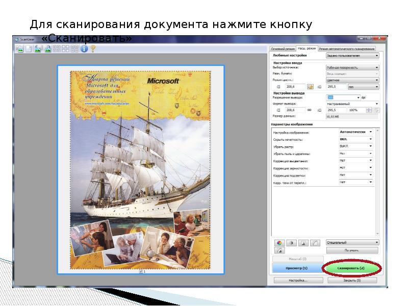
Task: Click the clear preview image toolbar icon
Action: [x=20, y=48]
